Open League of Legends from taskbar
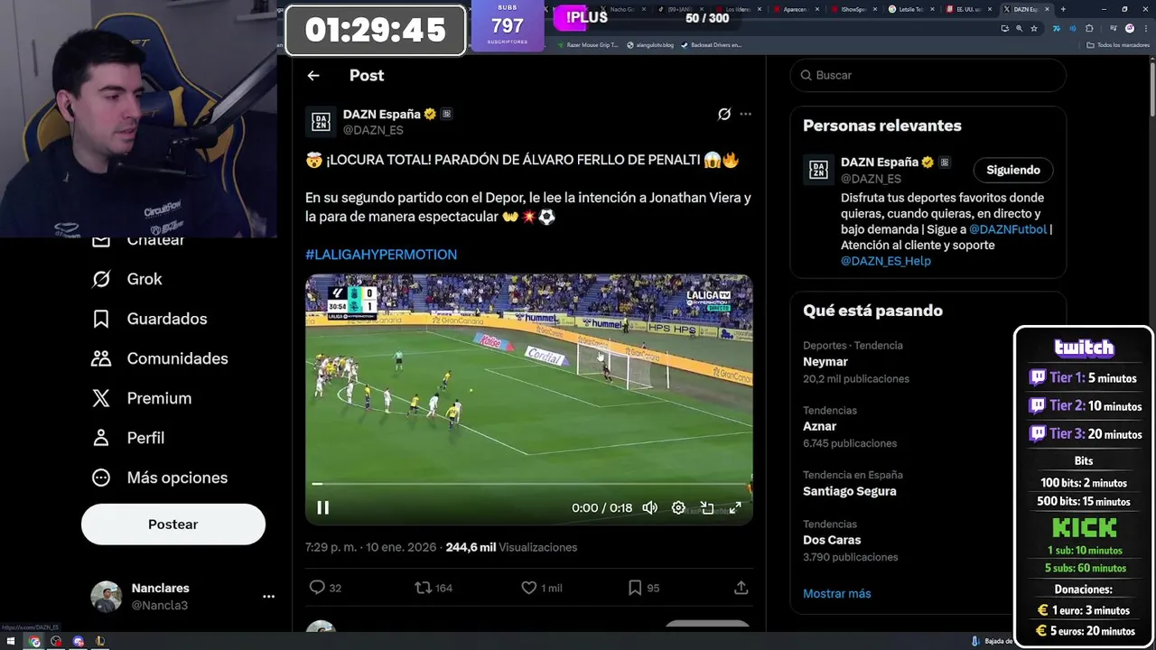1156x650 pixels. pyautogui.click(x=100, y=641)
